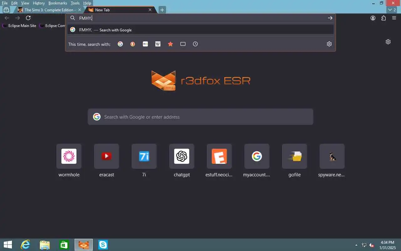Select the 'FMHY. — Search with Google' suggestion

[200, 30]
